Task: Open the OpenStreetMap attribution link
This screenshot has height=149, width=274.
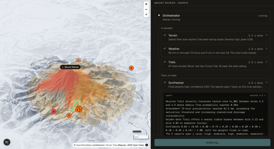Action: tap(84, 145)
